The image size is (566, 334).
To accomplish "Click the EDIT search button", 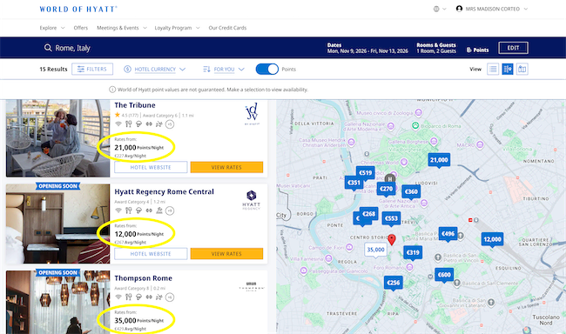I will [513, 48].
